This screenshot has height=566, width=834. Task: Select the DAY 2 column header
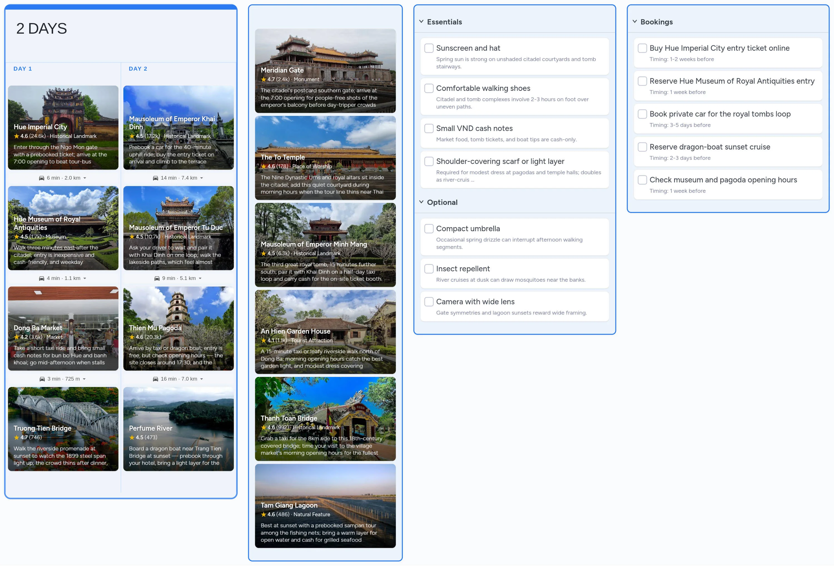pos(138,69)
